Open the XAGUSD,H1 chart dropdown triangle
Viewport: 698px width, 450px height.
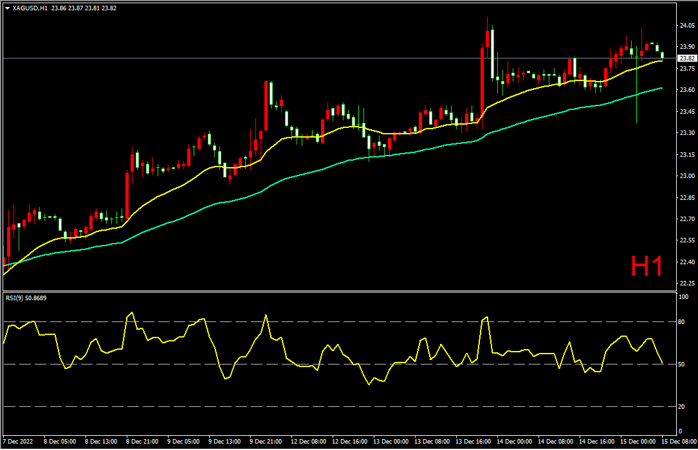point(7,8)
